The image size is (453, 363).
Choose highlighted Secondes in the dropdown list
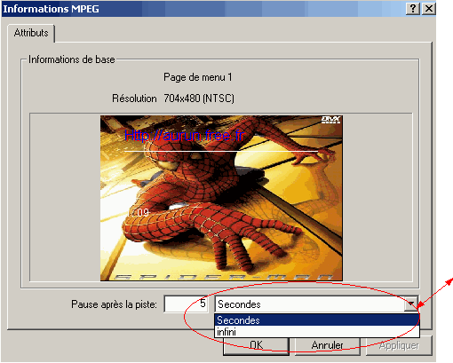(317, 320)
